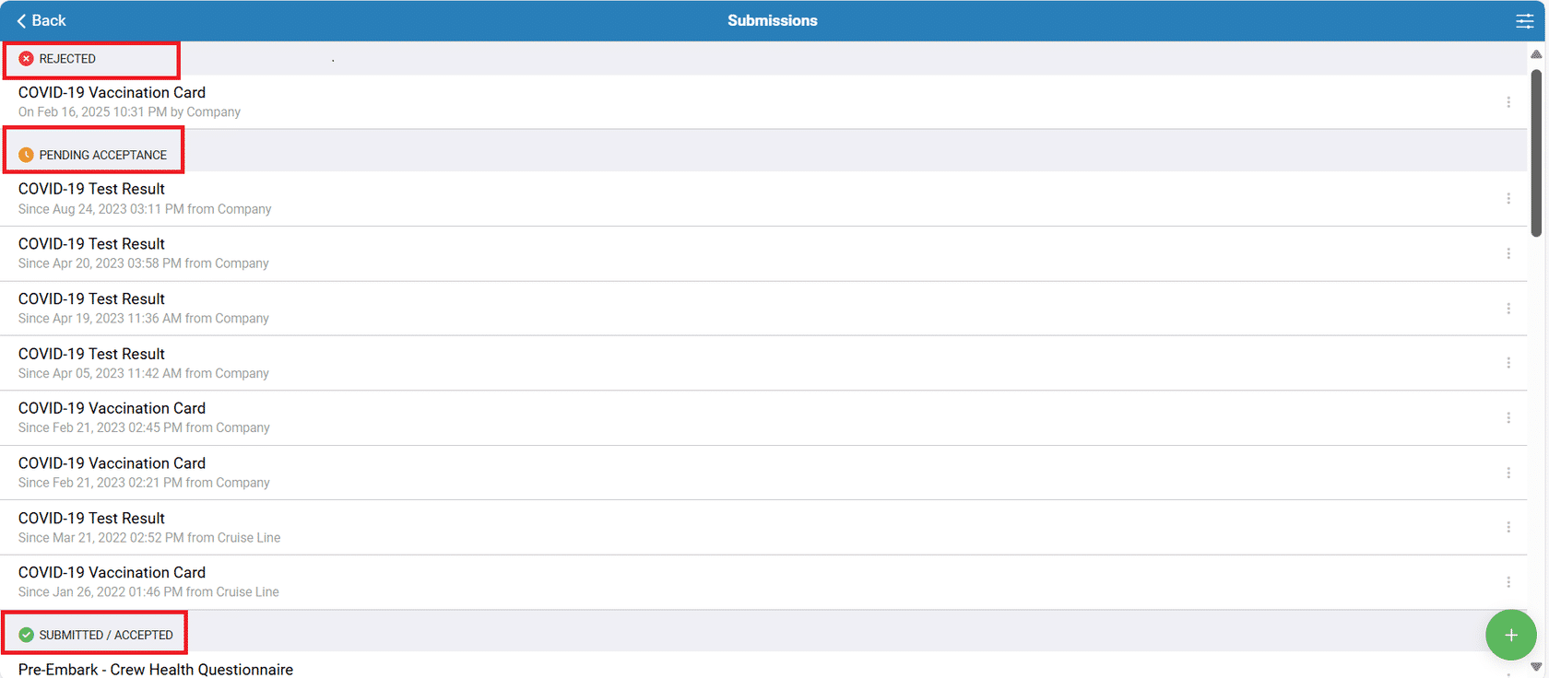Open options for Test Result since Apr 19, 2023

pos(1508,309)
